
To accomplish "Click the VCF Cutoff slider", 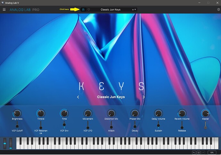I will click(17, 125).
